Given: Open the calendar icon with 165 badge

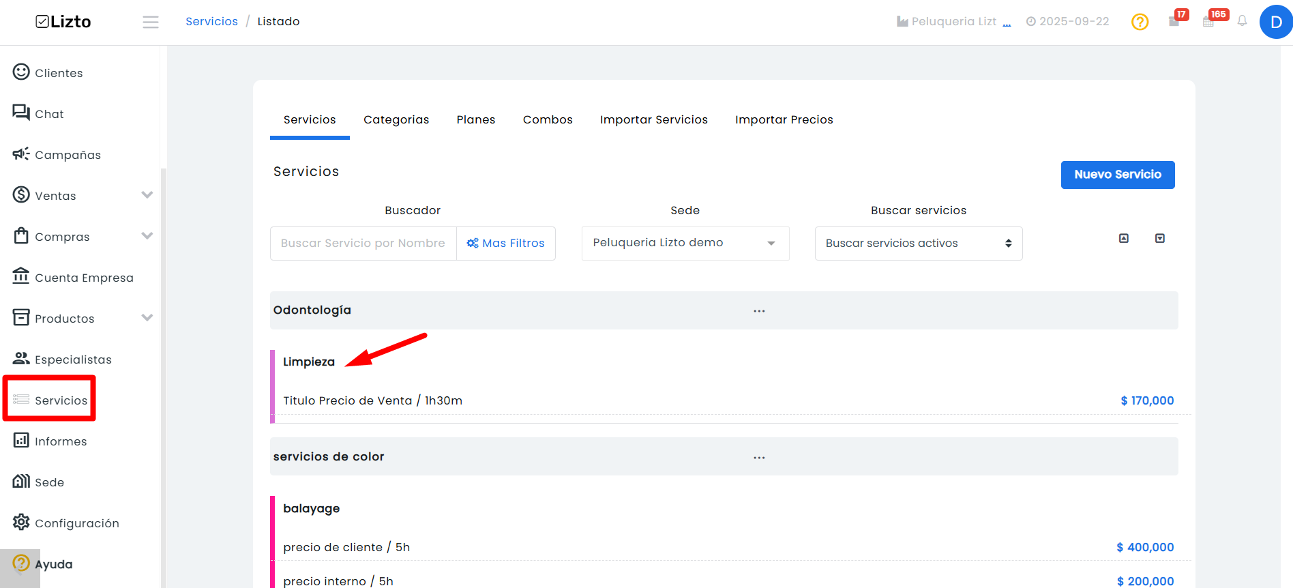Looking at the screenshot, I should tap(1209, 21).
